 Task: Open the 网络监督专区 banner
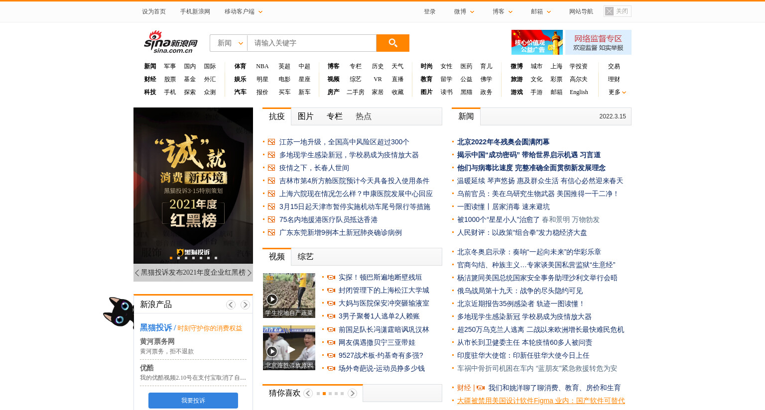(598, 42)
